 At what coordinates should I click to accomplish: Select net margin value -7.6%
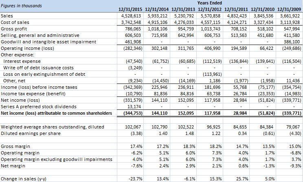point(137,166)
